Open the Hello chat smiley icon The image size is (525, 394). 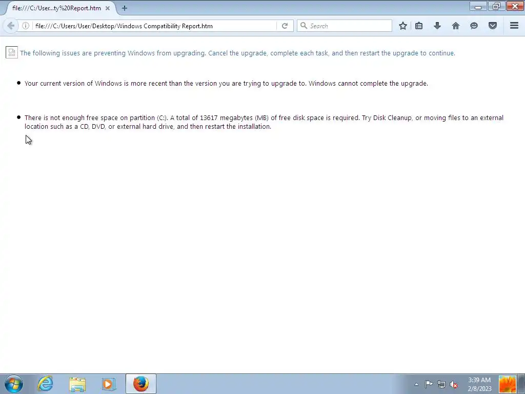474,26
